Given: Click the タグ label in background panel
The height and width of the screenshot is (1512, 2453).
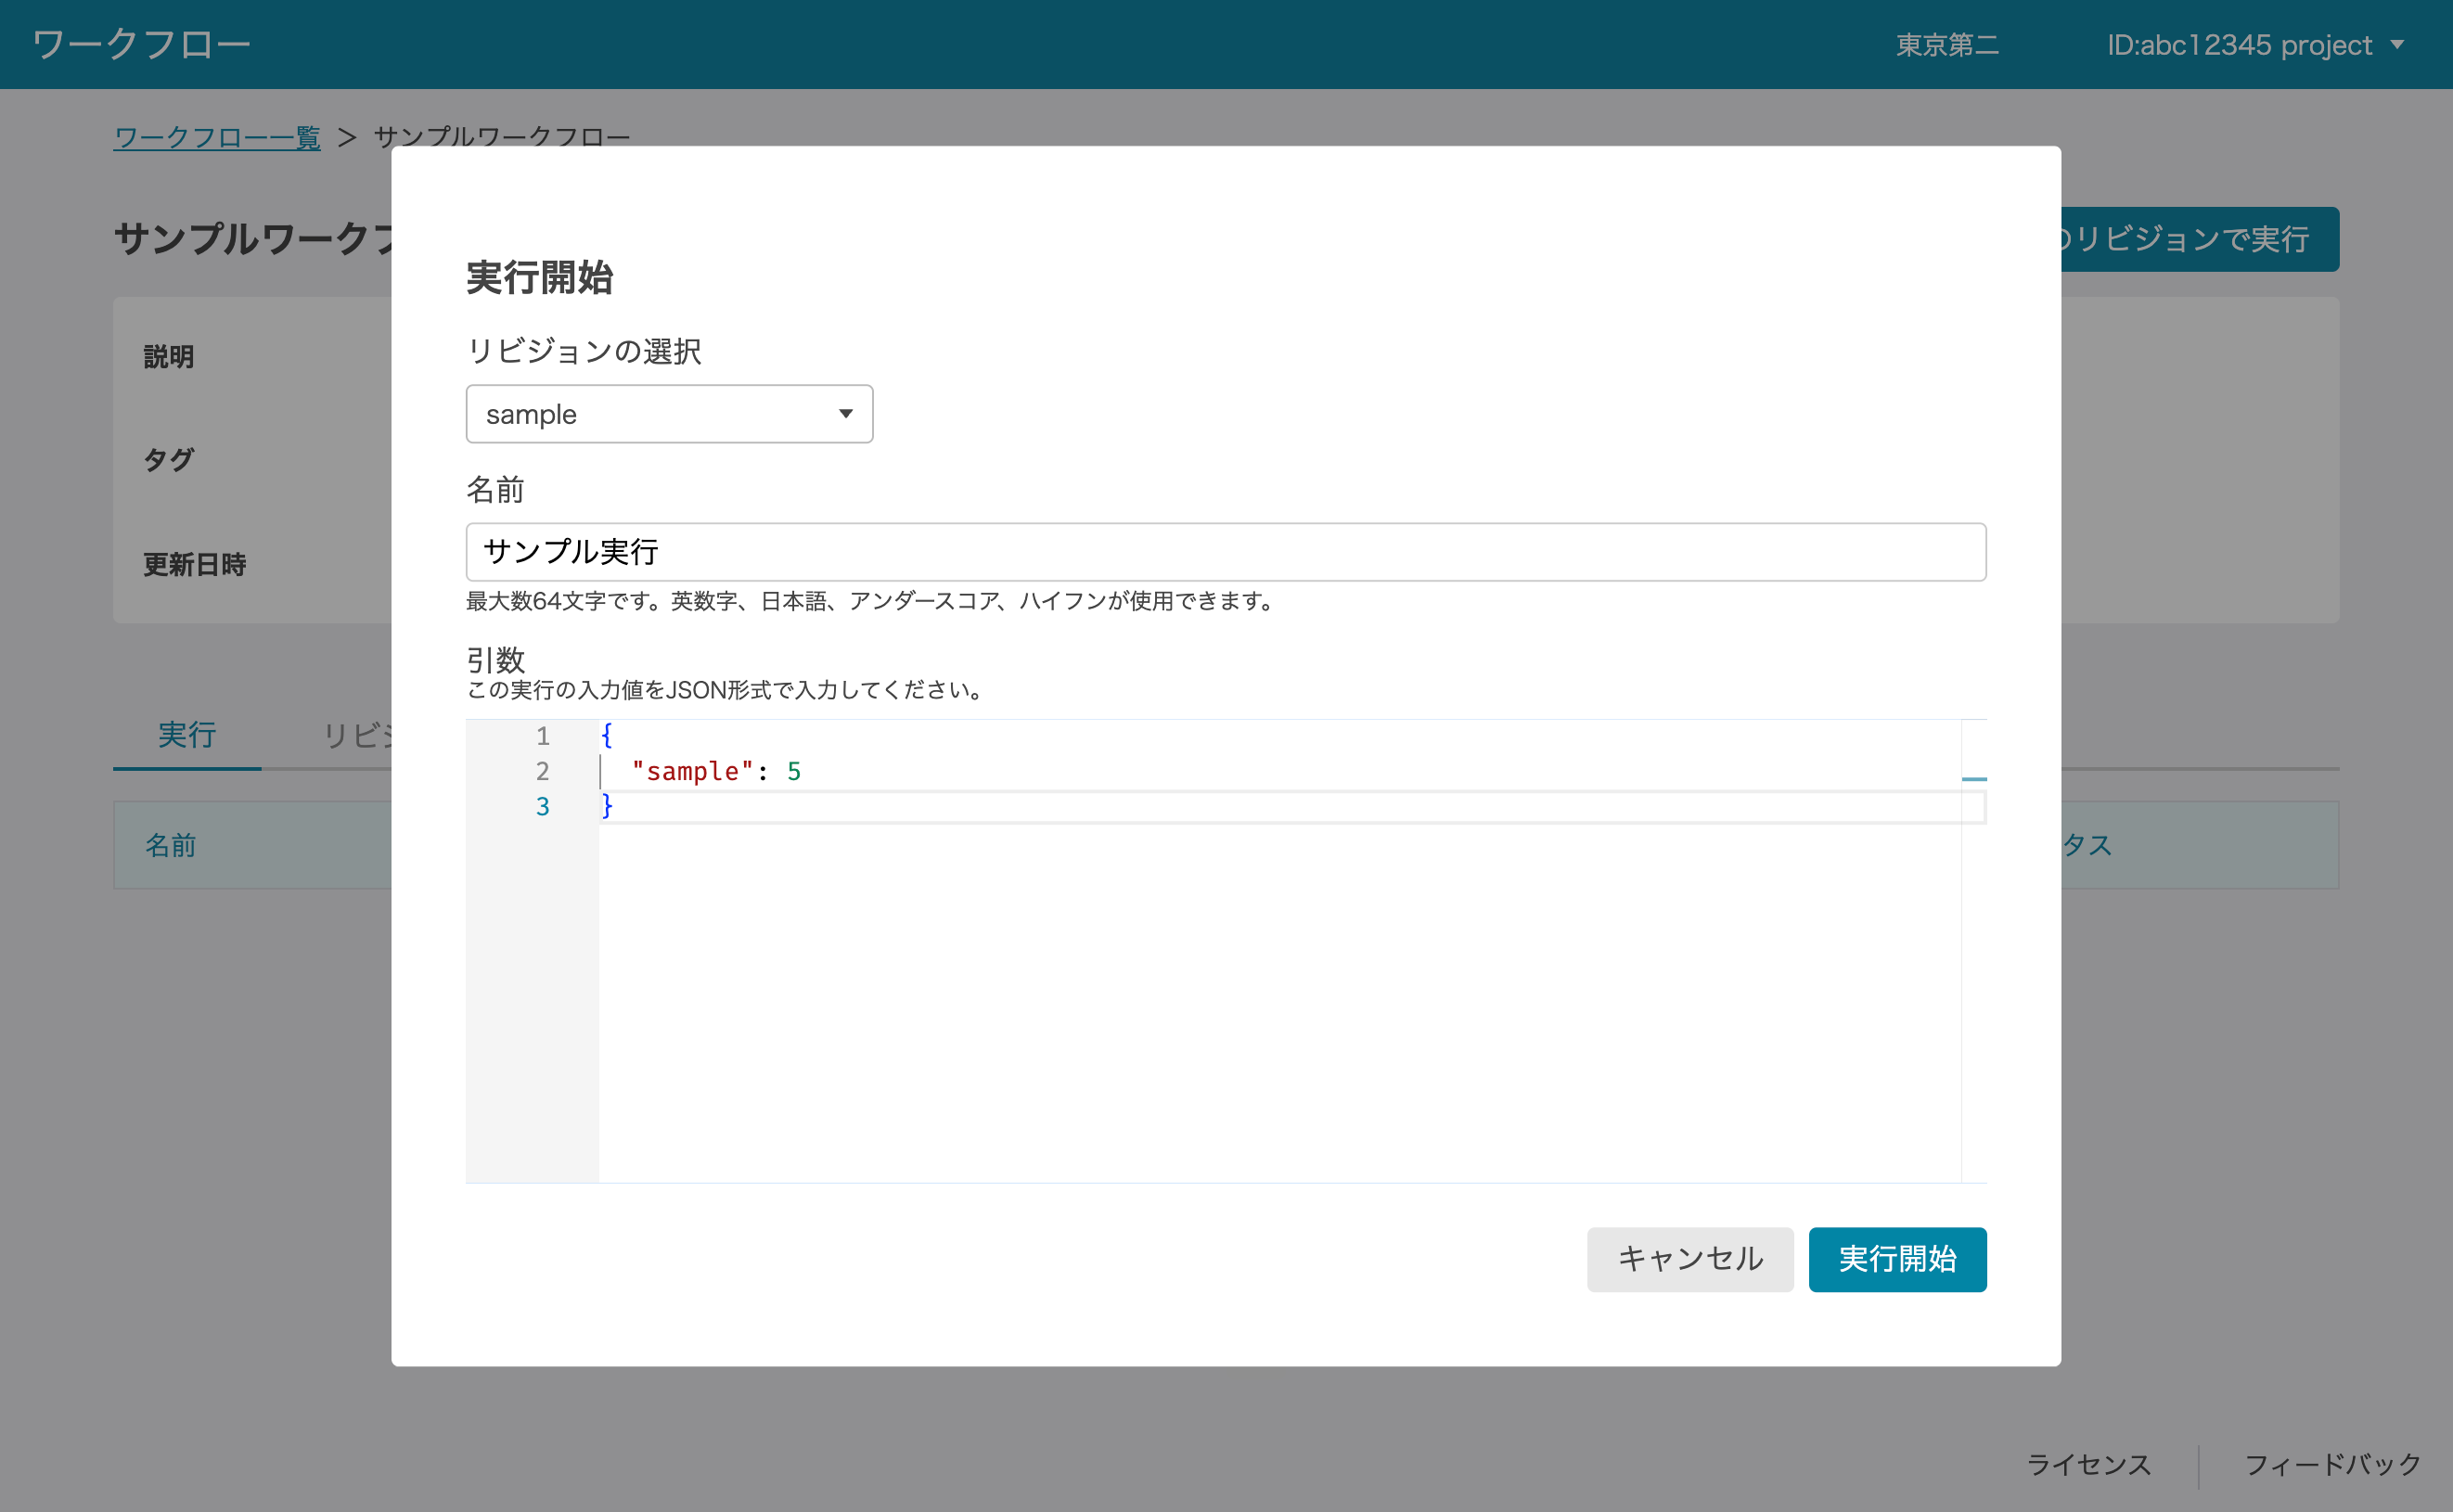Looking at the screenshot, I should pos(168,460).
